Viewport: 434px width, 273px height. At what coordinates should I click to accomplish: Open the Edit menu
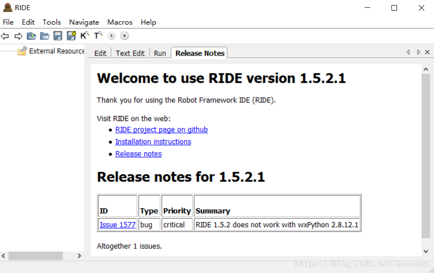point(28,22)
